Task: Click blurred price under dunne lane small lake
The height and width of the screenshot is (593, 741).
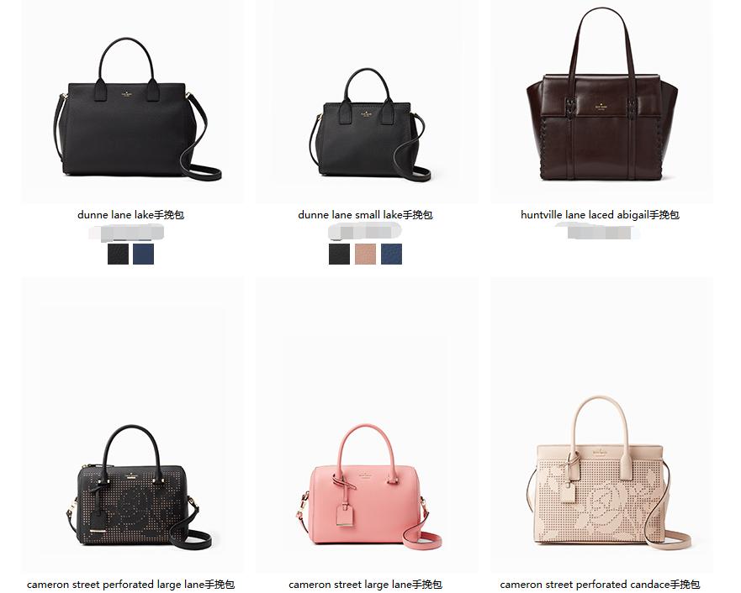Action: (x=364, y=232)
